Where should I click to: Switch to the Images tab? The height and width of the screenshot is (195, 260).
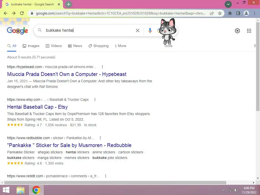pos(31,46)
